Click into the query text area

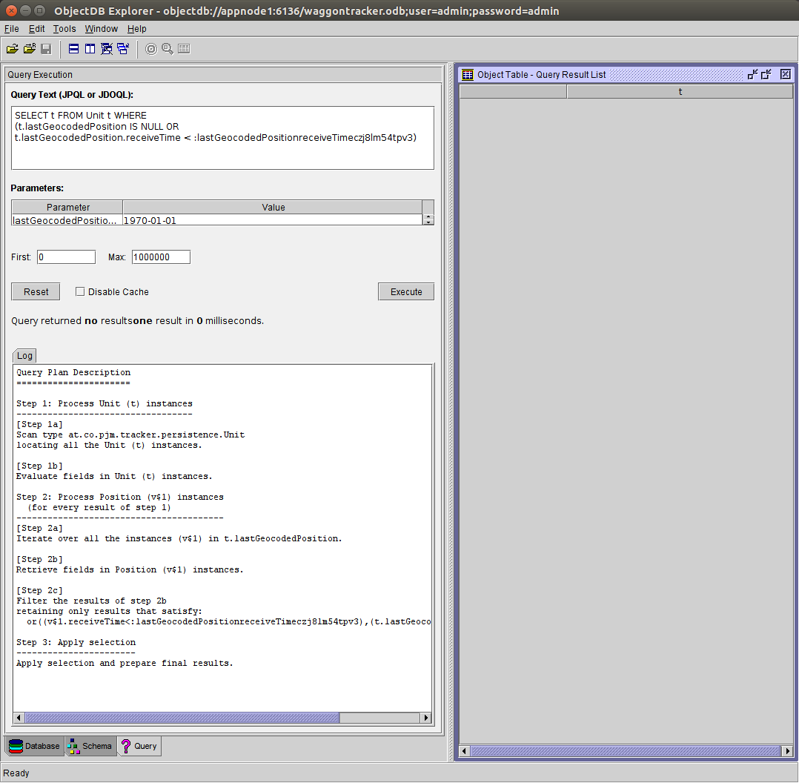point(222,138)
